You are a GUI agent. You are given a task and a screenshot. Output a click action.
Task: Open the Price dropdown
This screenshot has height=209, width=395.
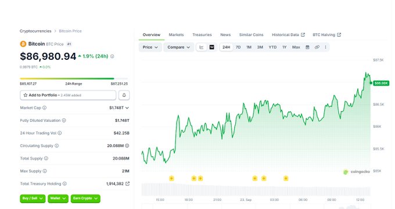[x=150, y=47]
